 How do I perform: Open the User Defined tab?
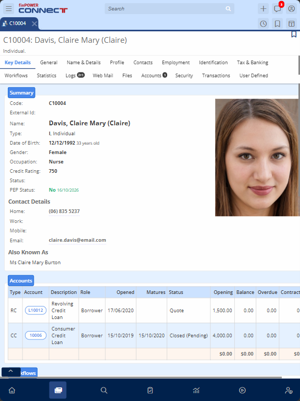pyautogui.click(x=254, y=76)
